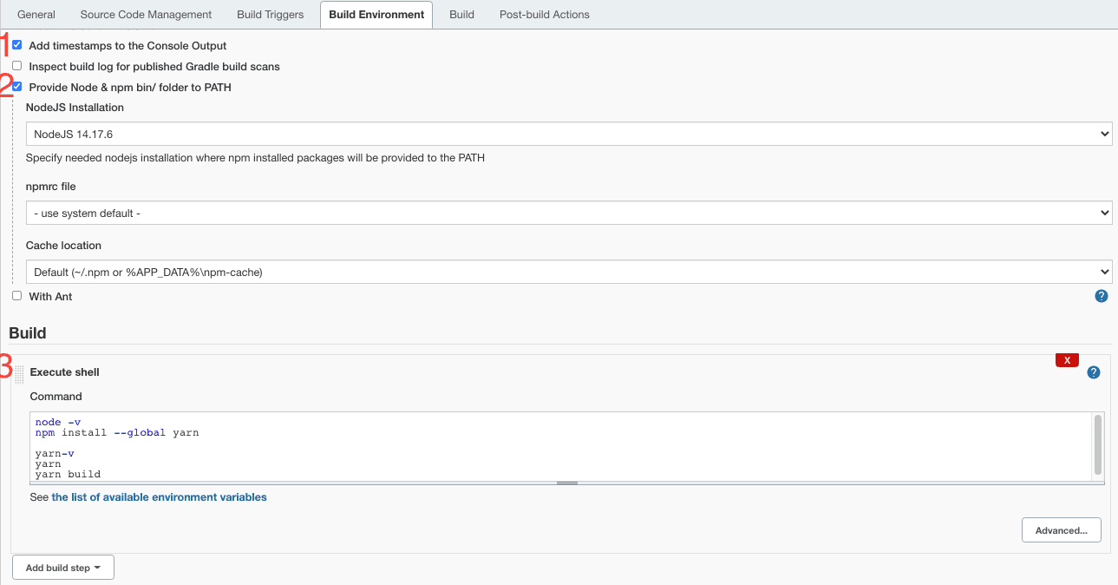Open help for Execute shell step
The width and height of the screenshot is (1118, 585).
pyautogui.click(x=1094, y=372)
